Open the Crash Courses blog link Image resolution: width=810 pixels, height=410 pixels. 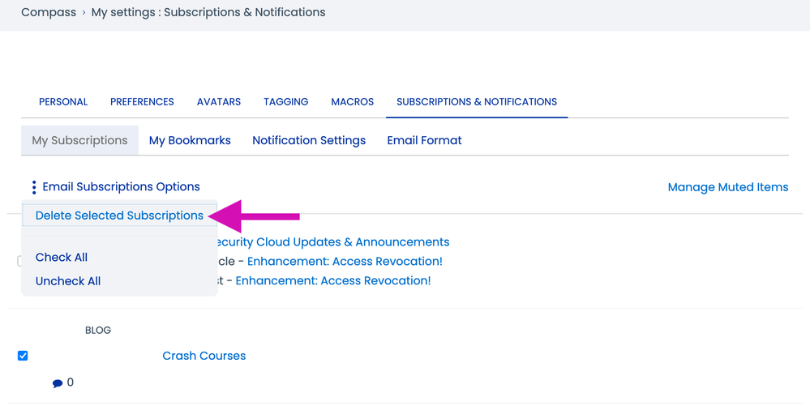coord(204,356)
